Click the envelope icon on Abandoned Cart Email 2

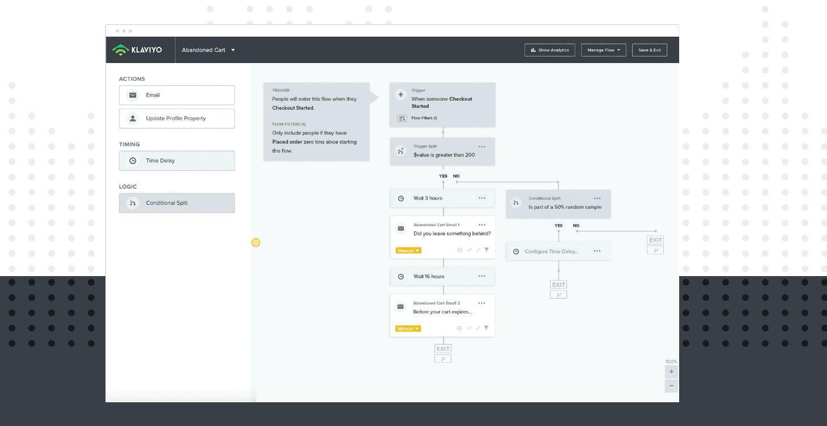coord(400,307)
